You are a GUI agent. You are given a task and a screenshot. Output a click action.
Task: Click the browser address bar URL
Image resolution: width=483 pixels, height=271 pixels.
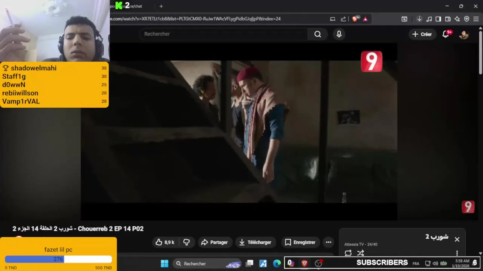(x=195, y=19)
